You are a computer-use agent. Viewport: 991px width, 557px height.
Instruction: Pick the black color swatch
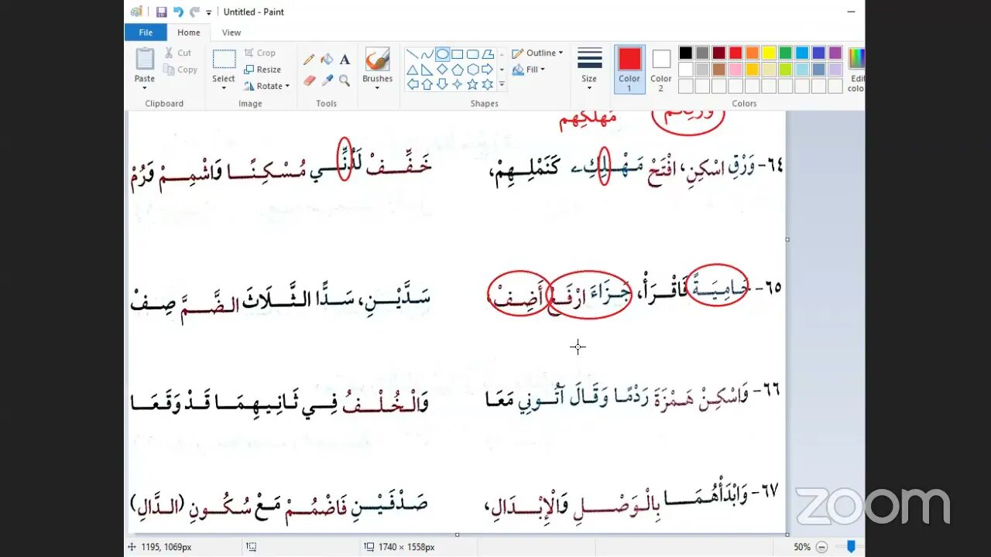click(x=685, y=53)
